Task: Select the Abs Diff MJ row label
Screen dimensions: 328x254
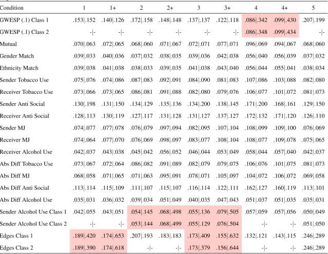Action: 15,176
